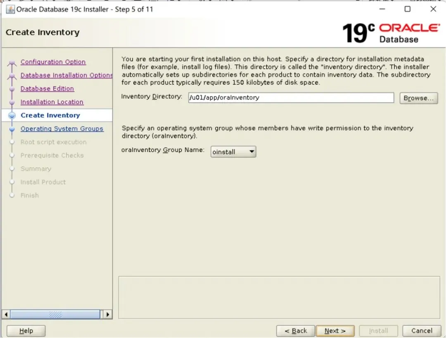Image resolution: width=446 pixels, height=338 pixels.
Task: Click the Inventory Directory text field
Action: pos(291,98)
